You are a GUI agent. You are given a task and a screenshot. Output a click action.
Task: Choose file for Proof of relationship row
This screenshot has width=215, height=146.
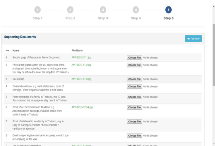coord(134,122)
